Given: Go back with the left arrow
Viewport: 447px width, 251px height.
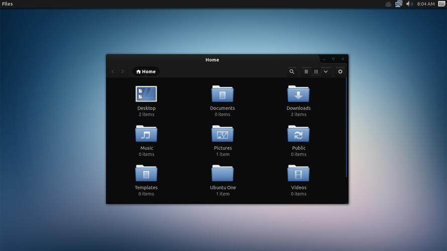Looking at the screenshot, I should tap(113, 72).
